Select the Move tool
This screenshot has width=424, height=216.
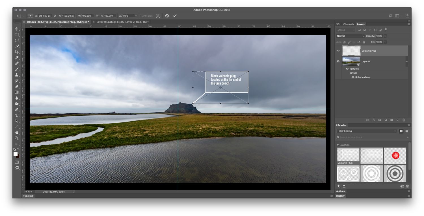[17, 29]
